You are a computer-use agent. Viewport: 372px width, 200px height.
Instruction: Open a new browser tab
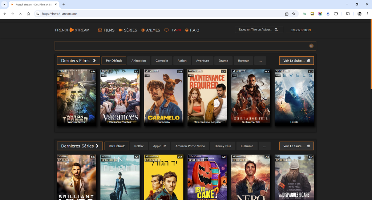click(64, 4)
